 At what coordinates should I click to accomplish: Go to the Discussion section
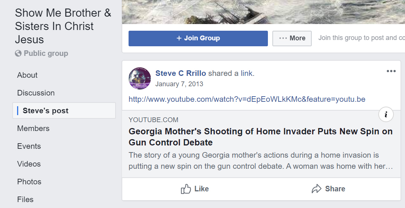pyautogui.click(x=36, y=93)
